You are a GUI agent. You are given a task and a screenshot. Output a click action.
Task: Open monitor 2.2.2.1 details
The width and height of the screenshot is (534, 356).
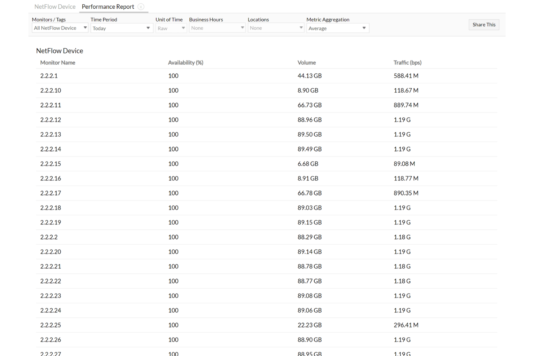click(49, 76)
